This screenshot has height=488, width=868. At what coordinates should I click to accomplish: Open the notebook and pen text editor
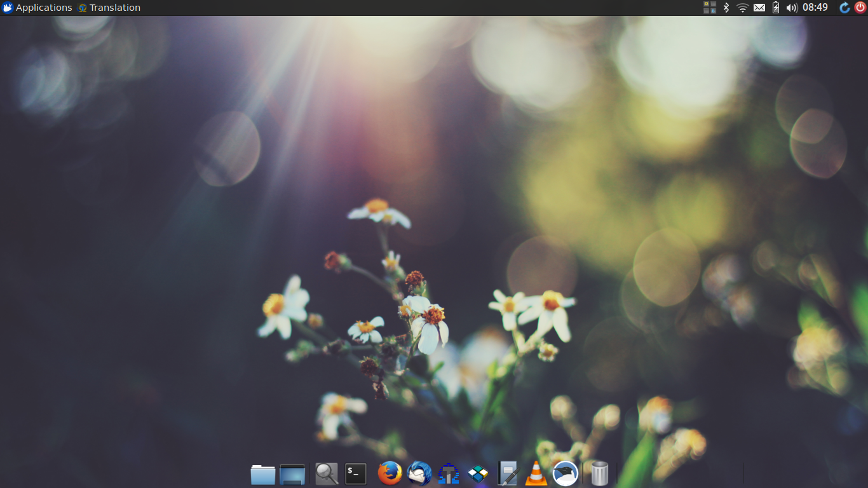(x=508, y=474)
